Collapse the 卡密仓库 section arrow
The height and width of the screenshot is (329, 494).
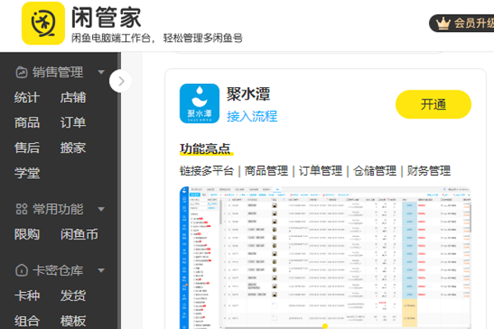(x=101, y=270)
